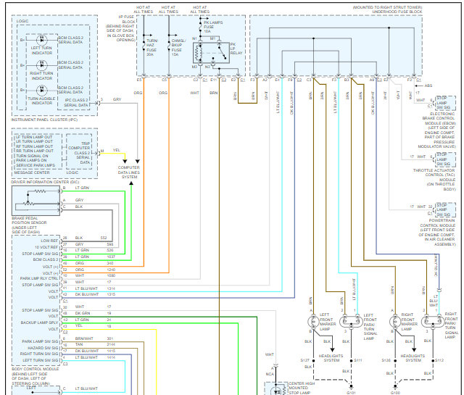Click the UNDERHOOD FUSE BLOCK title

(397, 12)
